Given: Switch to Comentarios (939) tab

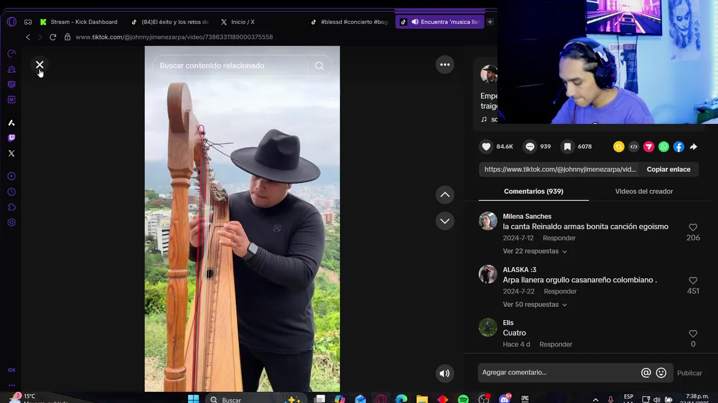Looking at the screenshot, I should (x=533, y=191).
